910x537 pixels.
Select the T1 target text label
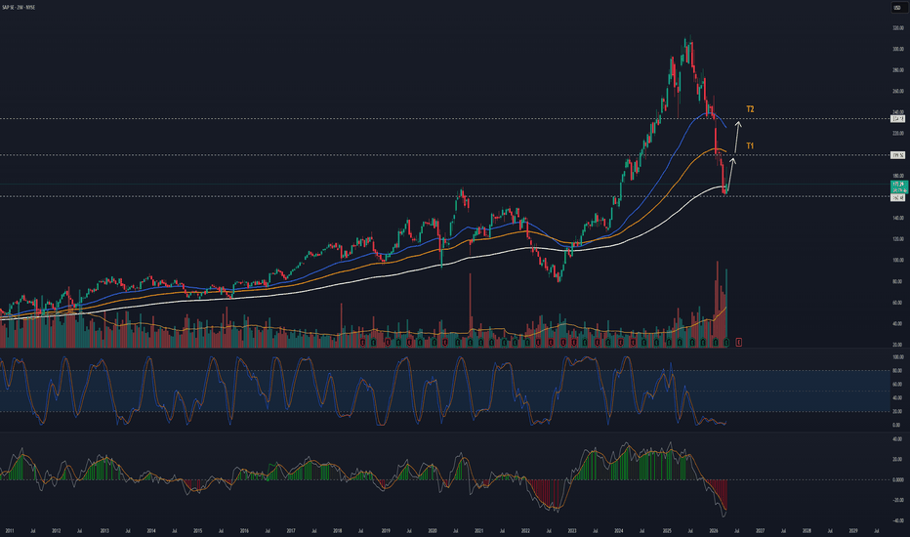coord(750,145)
